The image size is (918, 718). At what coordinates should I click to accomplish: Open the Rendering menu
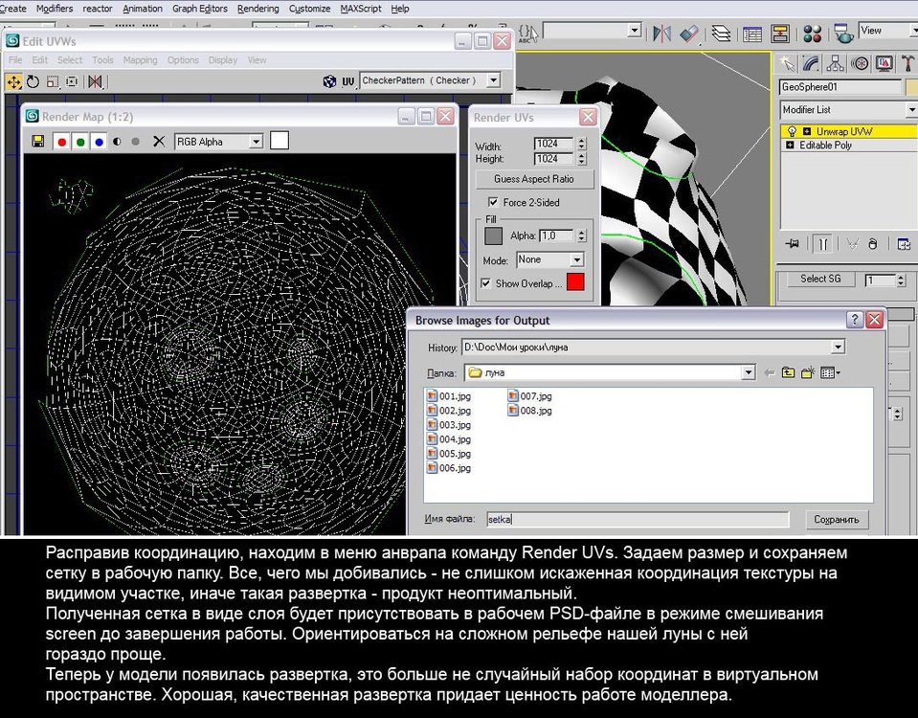coord(257,9)
